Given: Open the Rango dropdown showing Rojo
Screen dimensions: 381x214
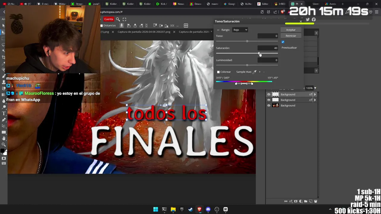Looking at the screenshot, I should (240, 30).
